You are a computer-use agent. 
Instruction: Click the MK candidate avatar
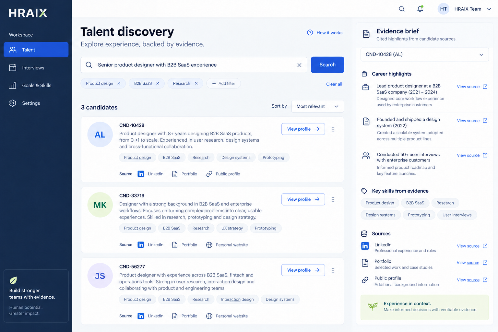tap(100, 205)
